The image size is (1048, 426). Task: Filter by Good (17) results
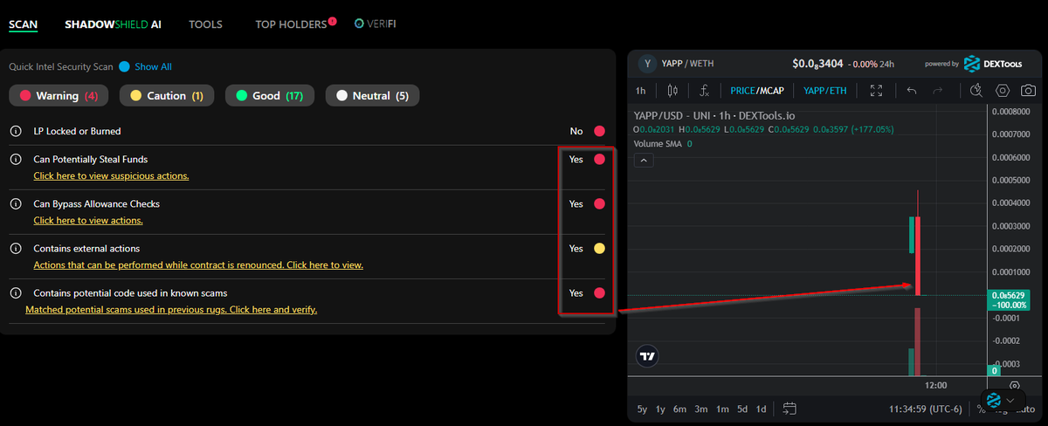269,95
